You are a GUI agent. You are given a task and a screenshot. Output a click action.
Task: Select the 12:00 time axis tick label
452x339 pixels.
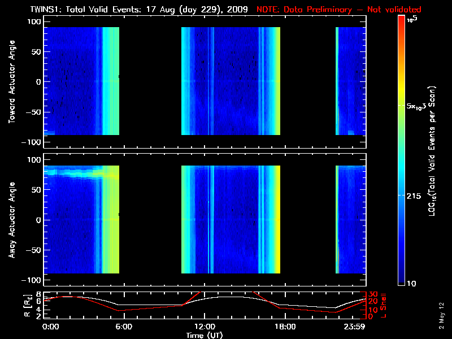204,327
